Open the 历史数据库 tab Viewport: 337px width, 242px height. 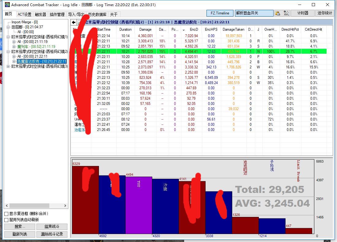click(97, 14)
